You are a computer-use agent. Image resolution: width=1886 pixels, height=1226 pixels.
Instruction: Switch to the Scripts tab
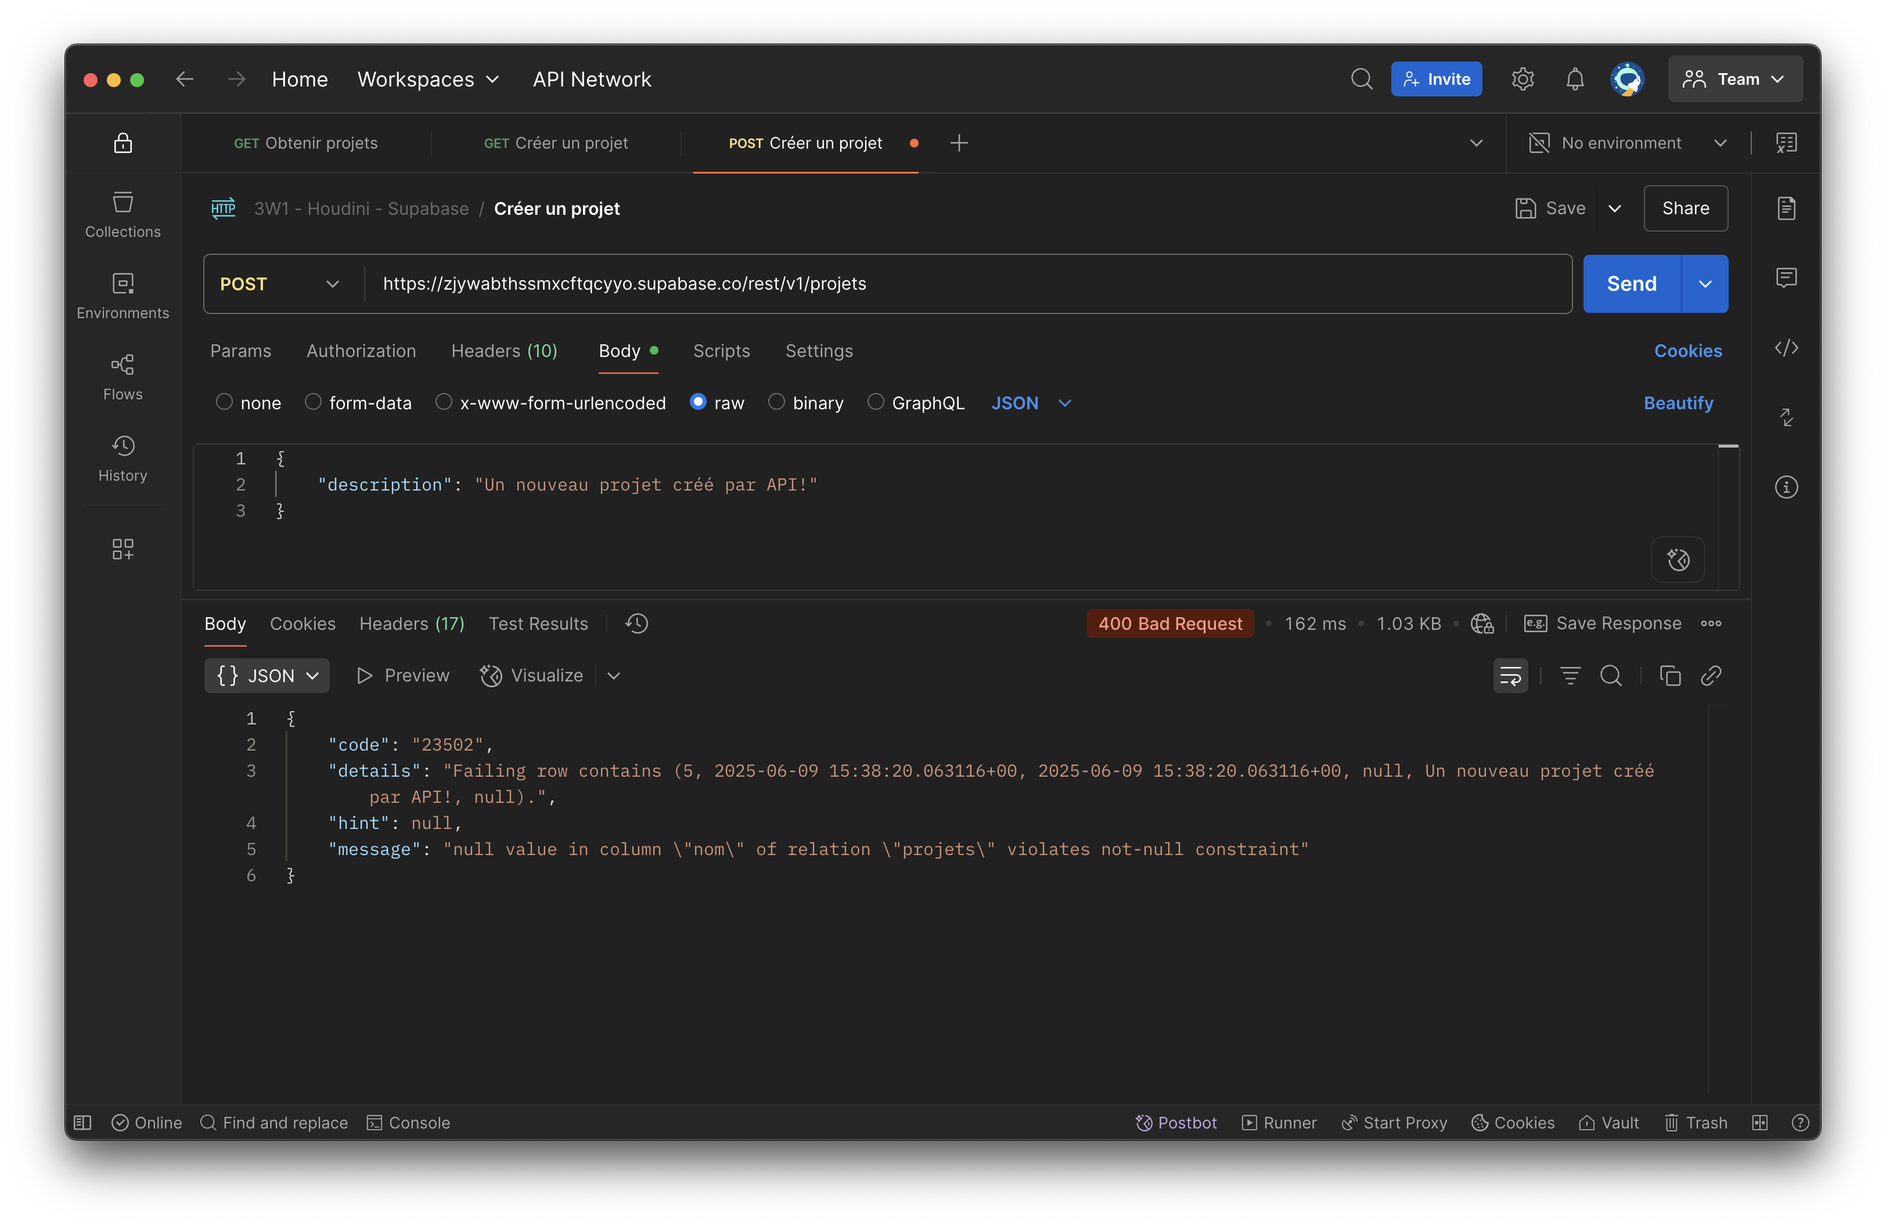721,351
